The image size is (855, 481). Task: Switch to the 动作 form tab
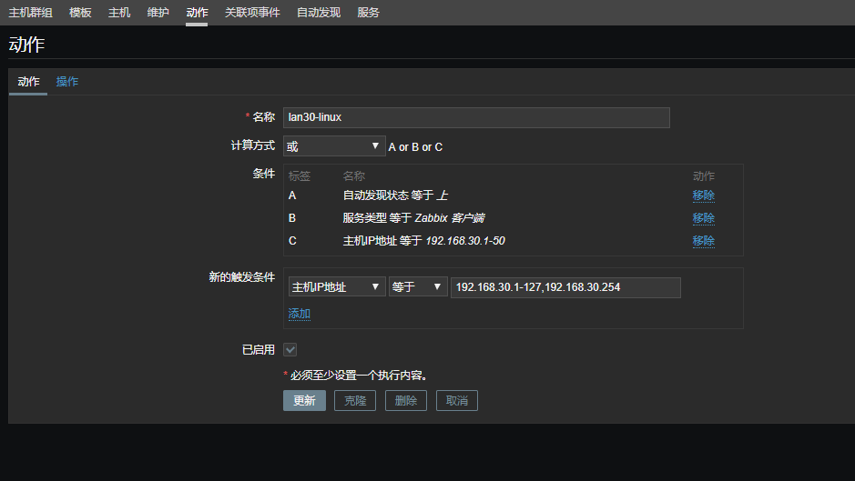tap(28, 82)
